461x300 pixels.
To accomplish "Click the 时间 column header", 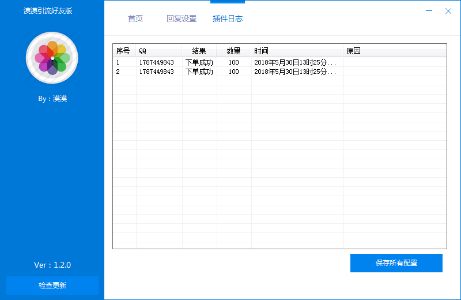I will (x=297, y=51).
